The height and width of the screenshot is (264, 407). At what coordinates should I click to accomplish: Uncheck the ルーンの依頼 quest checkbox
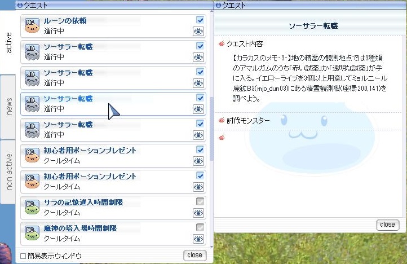point(200,20)
